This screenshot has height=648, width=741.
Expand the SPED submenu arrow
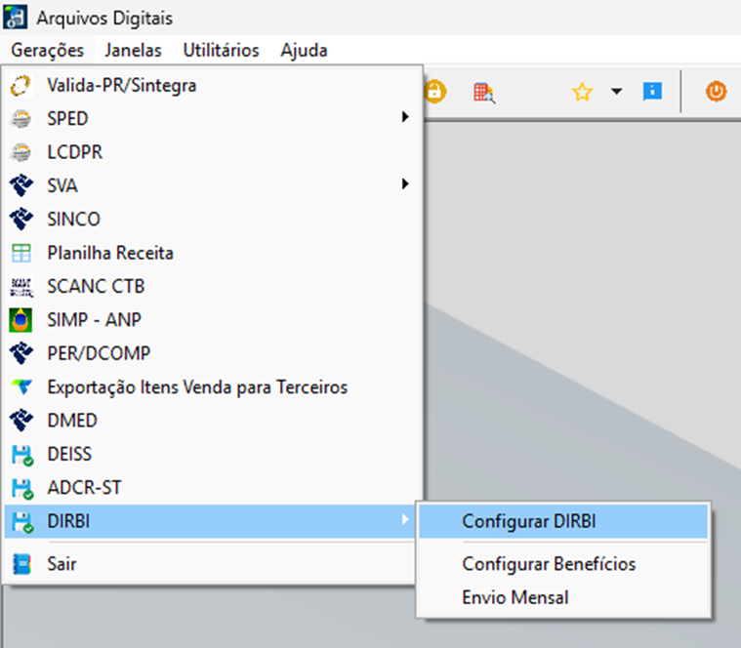405,117
